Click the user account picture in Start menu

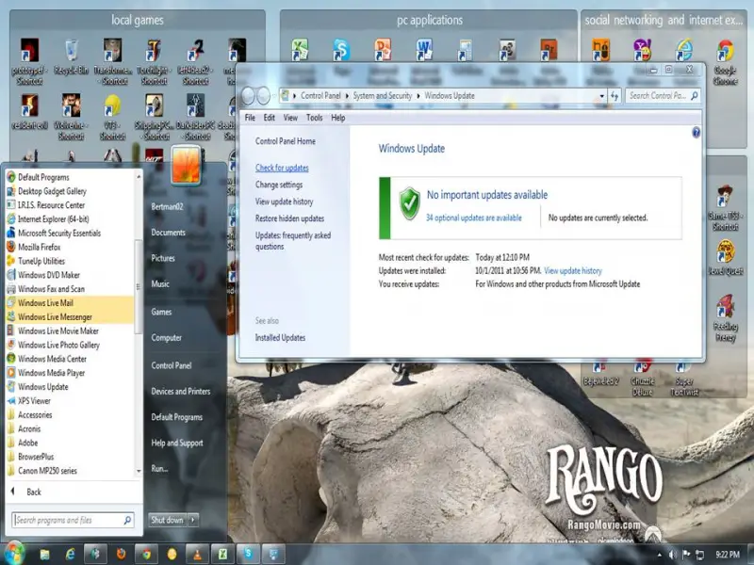coord(186,165)
